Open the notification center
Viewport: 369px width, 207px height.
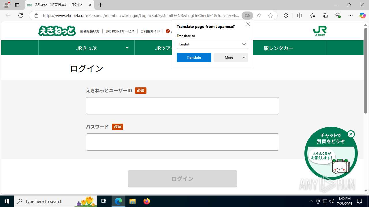pos(359,201)
